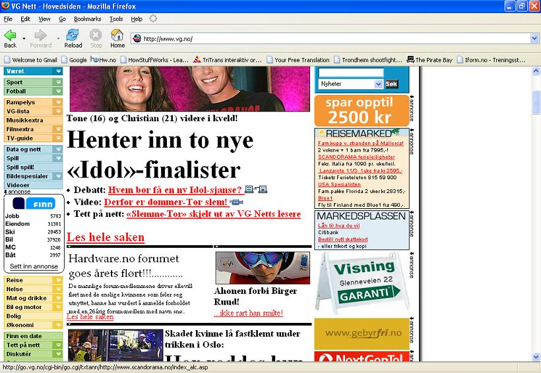
Task: Open the View menu
Action: (44, 19)
